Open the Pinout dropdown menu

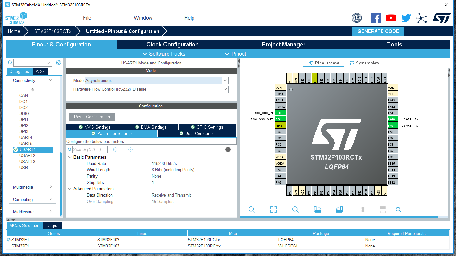tap(236, 54)
